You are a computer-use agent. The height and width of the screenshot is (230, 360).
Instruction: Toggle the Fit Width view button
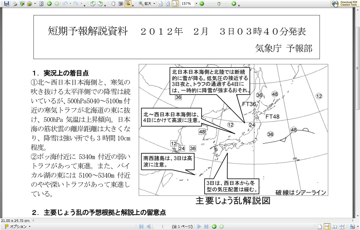[x=175, y=4]
